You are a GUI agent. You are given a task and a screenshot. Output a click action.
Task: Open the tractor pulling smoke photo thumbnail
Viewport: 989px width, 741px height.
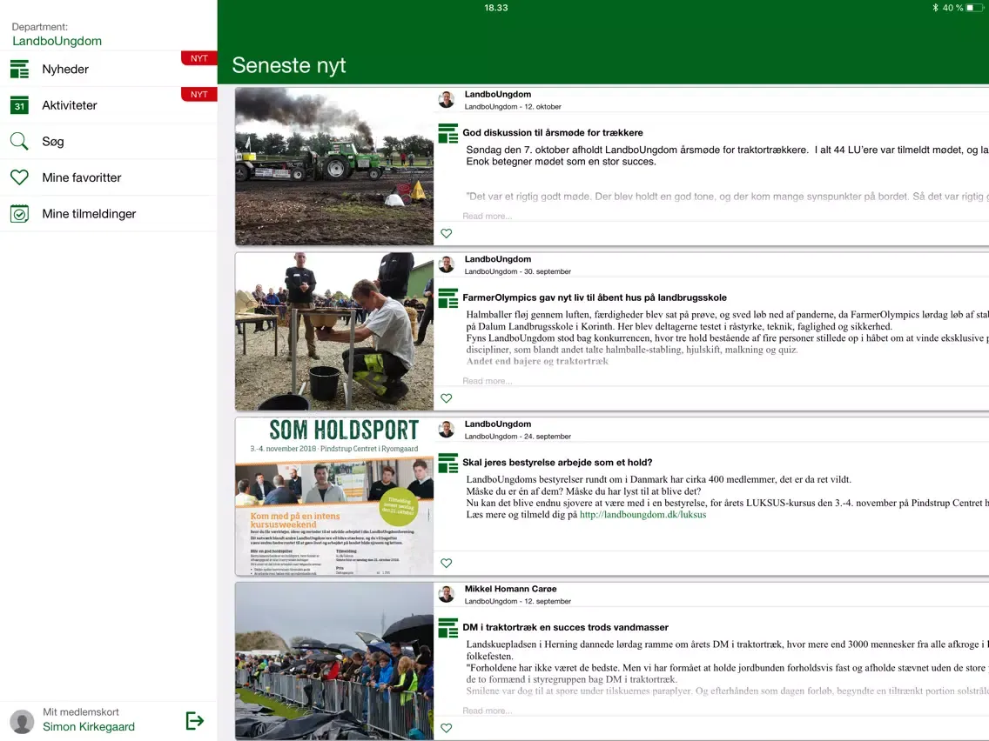tap(334, 166)
